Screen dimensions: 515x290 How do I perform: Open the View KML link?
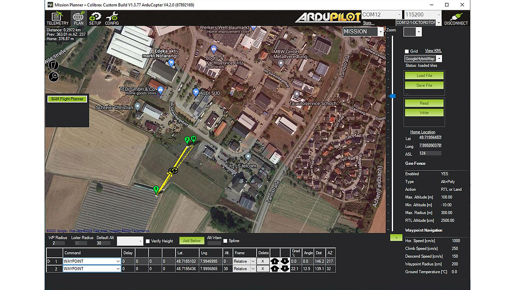click(433, 51)
